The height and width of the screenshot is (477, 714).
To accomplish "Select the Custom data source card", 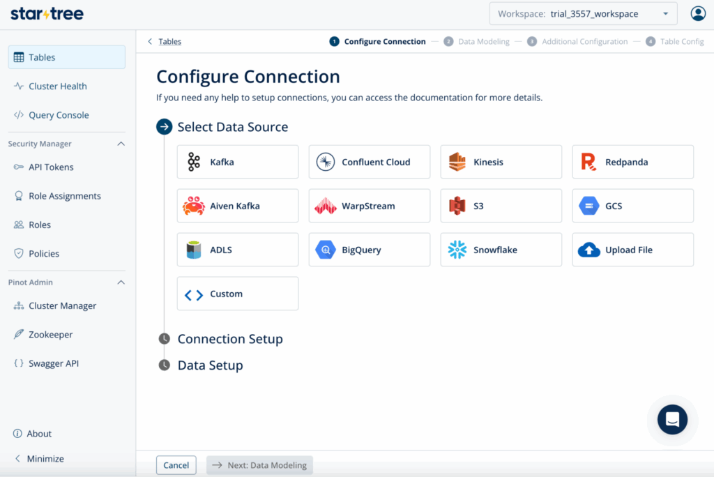I will 238,294.
